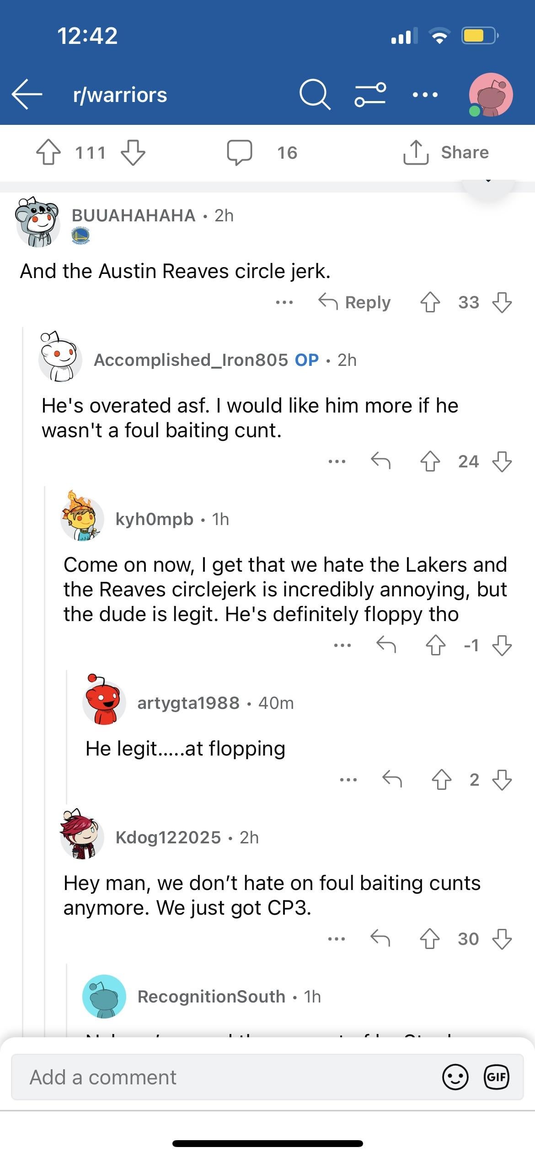Tap the back arrow in the header
Viewport: 535px width, 1158px height.
(27, 94)
